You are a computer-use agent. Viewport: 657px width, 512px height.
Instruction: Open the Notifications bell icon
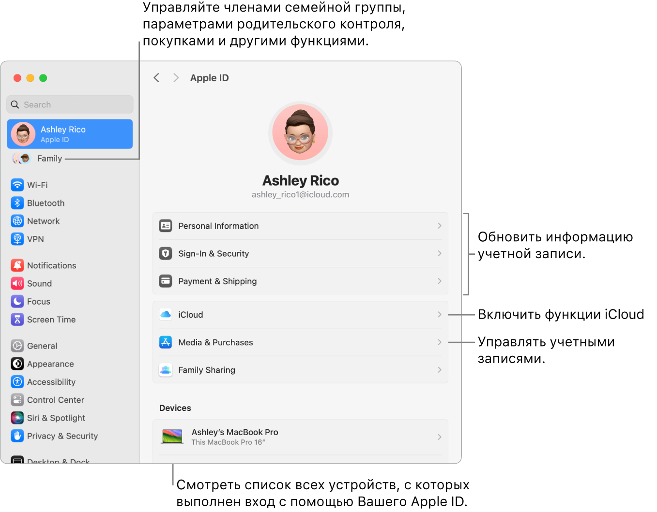(x=17, y=265)
